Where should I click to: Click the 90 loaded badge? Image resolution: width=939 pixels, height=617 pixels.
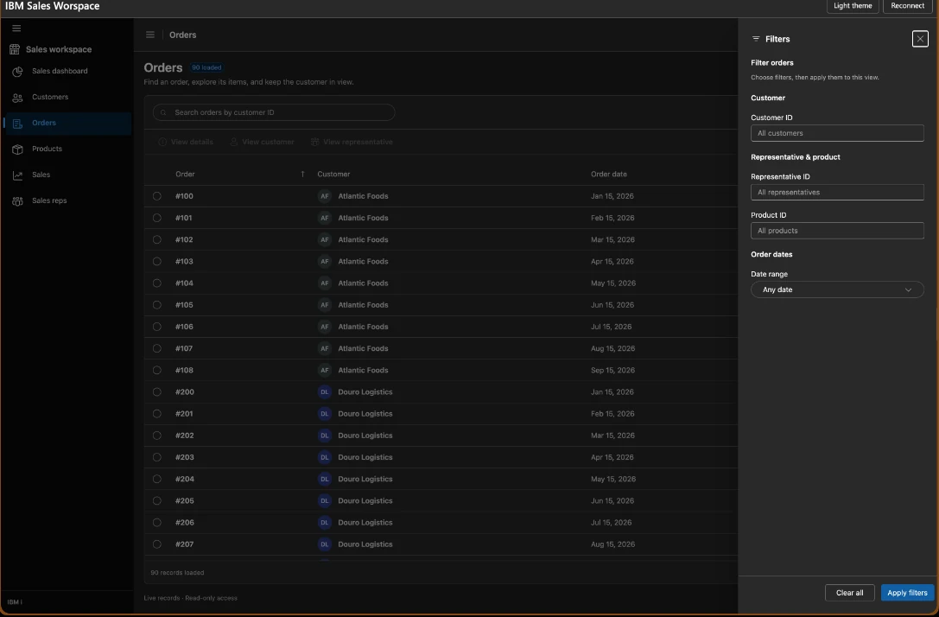206,67
